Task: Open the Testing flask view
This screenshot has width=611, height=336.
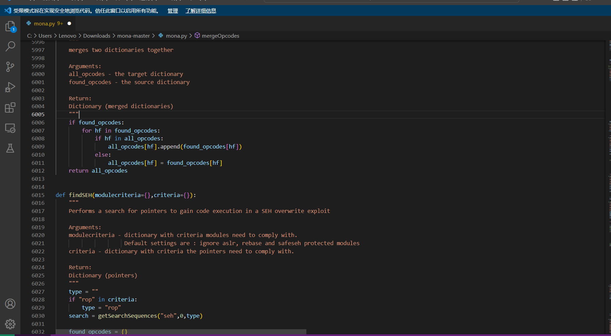Action: click(10, 148)
